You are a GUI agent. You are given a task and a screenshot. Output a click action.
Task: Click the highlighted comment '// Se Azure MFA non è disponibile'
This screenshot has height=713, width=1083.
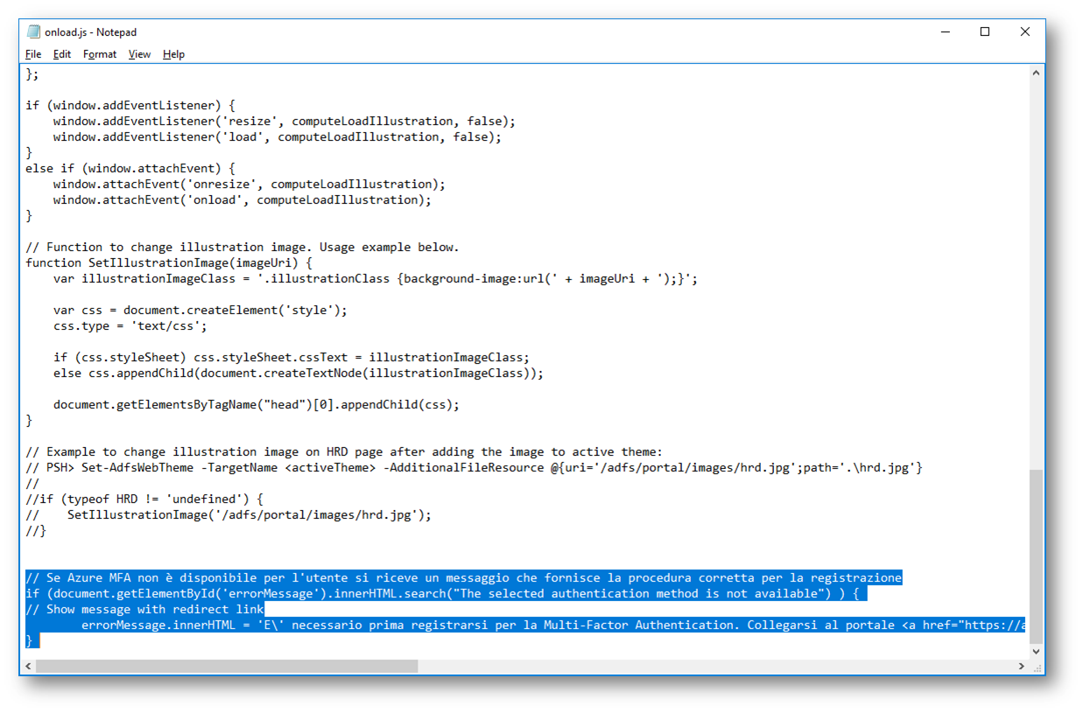pyautogui.click(x=463, y=577)
